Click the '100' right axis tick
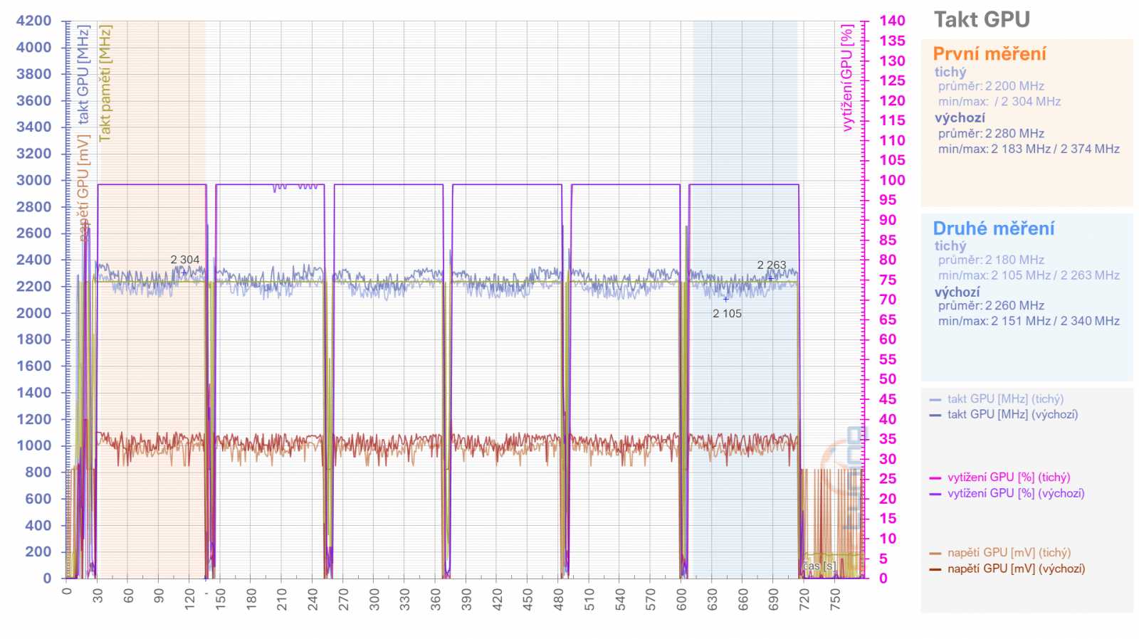This screenshot has width=1139, height=639. pyautogui.click(x=892, y=180)
